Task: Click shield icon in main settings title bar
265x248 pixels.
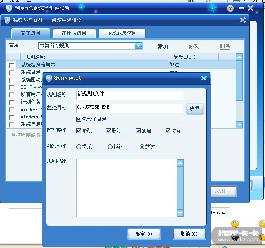Action: [x=9, y=8]
